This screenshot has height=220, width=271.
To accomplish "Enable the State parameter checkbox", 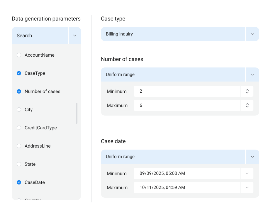I will tap(19, 164).
